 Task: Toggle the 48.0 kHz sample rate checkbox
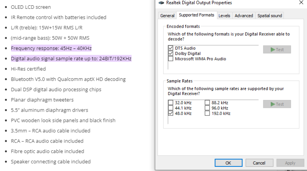tap(170, 113)
